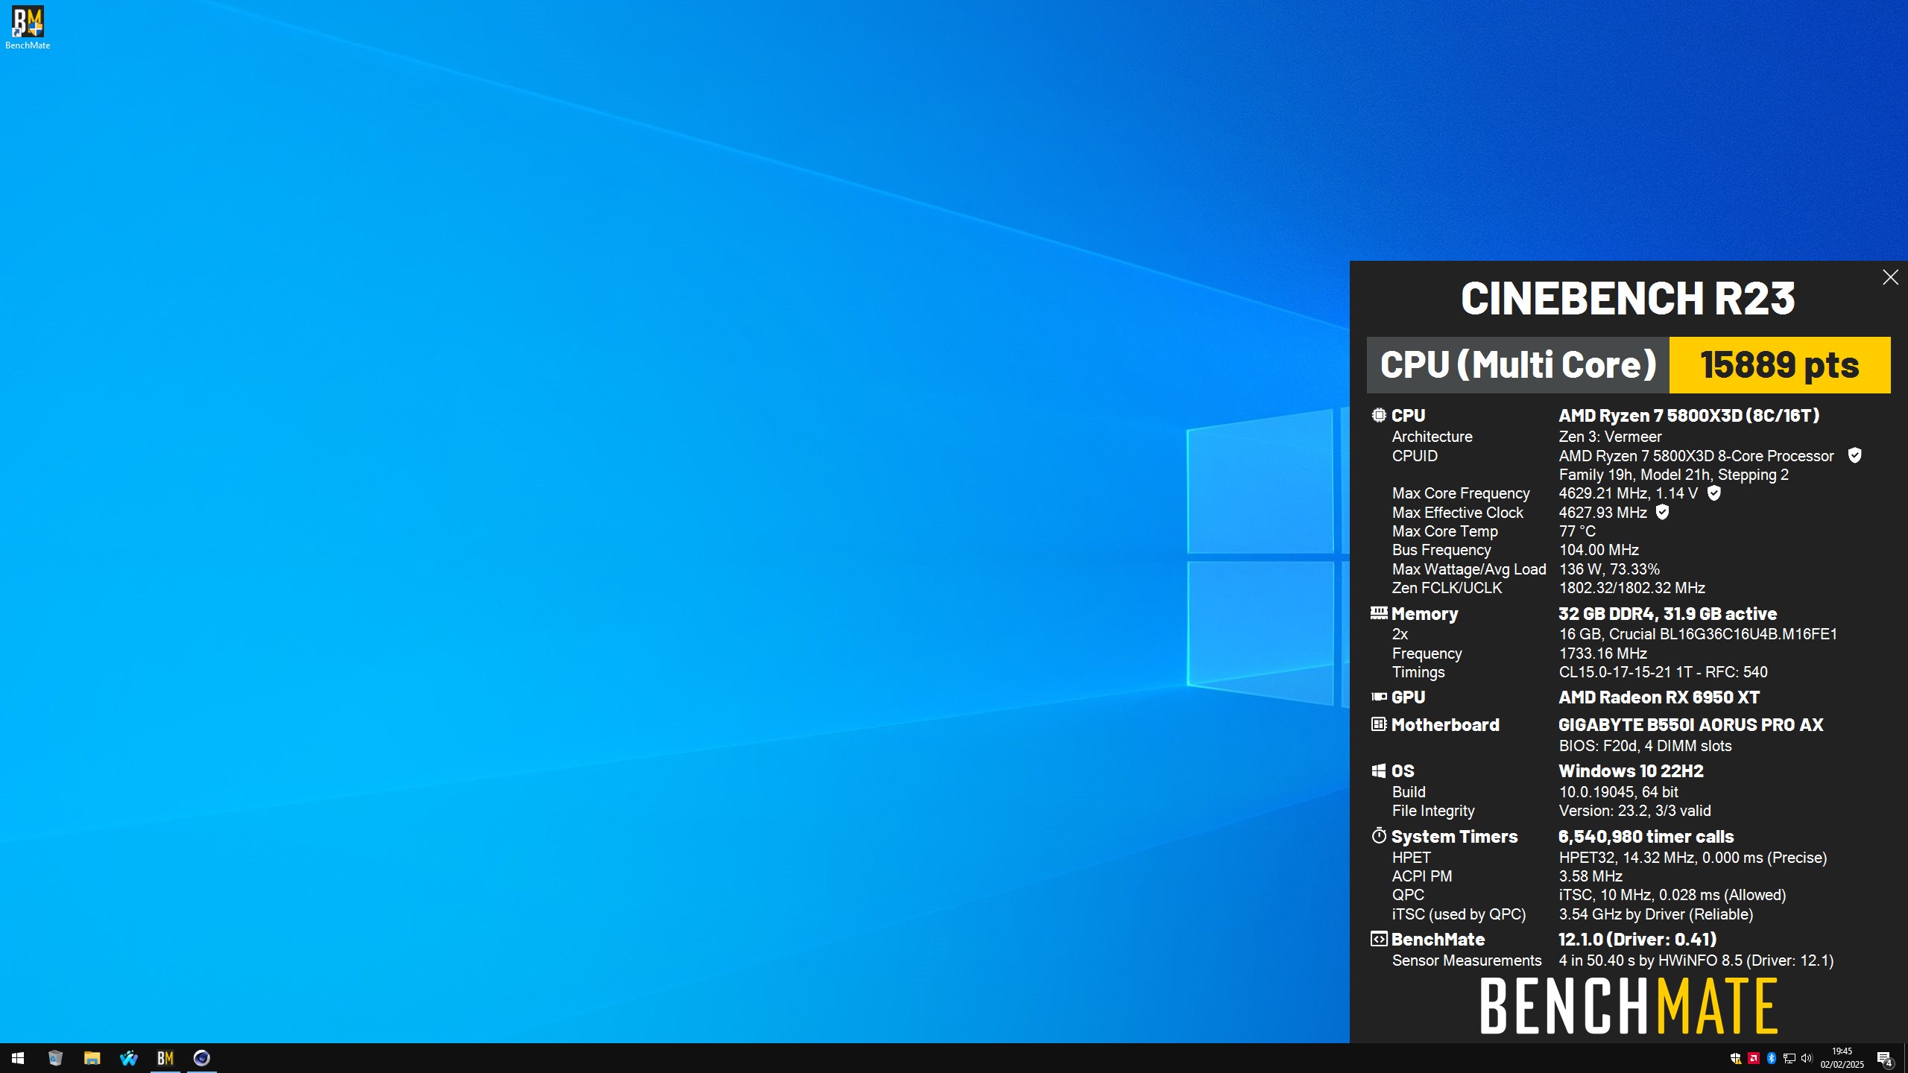Click the OS Windows logo icon

pyautogui.click(x=1379, y=770)
